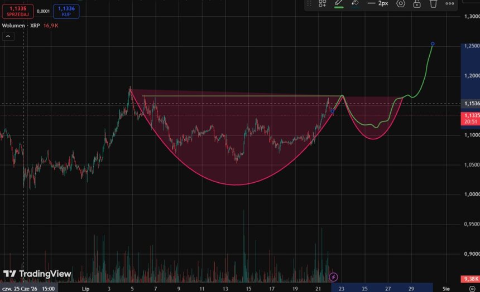Click the purple lightning bolt icon
This screenshot has height=292, width=480.
(333, 277)
